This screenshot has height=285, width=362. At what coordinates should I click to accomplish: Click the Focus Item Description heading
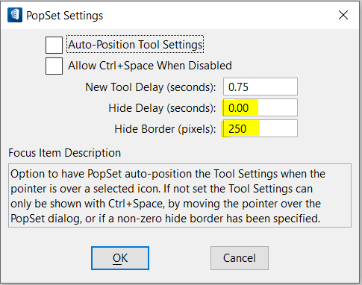click(64, 152)
